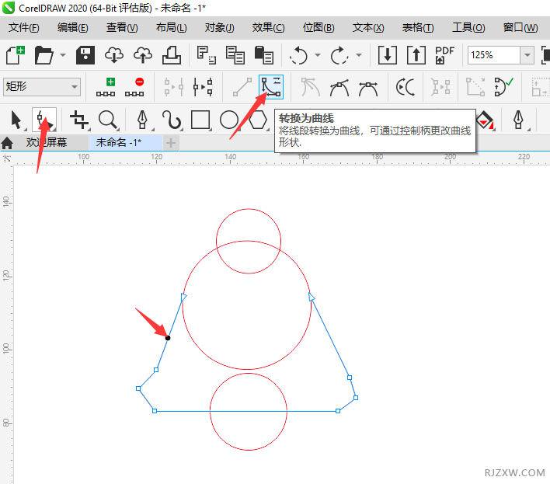Open the 对象(J) menu
The height and width of the screenshot is (484, 550).
[220, 27]
